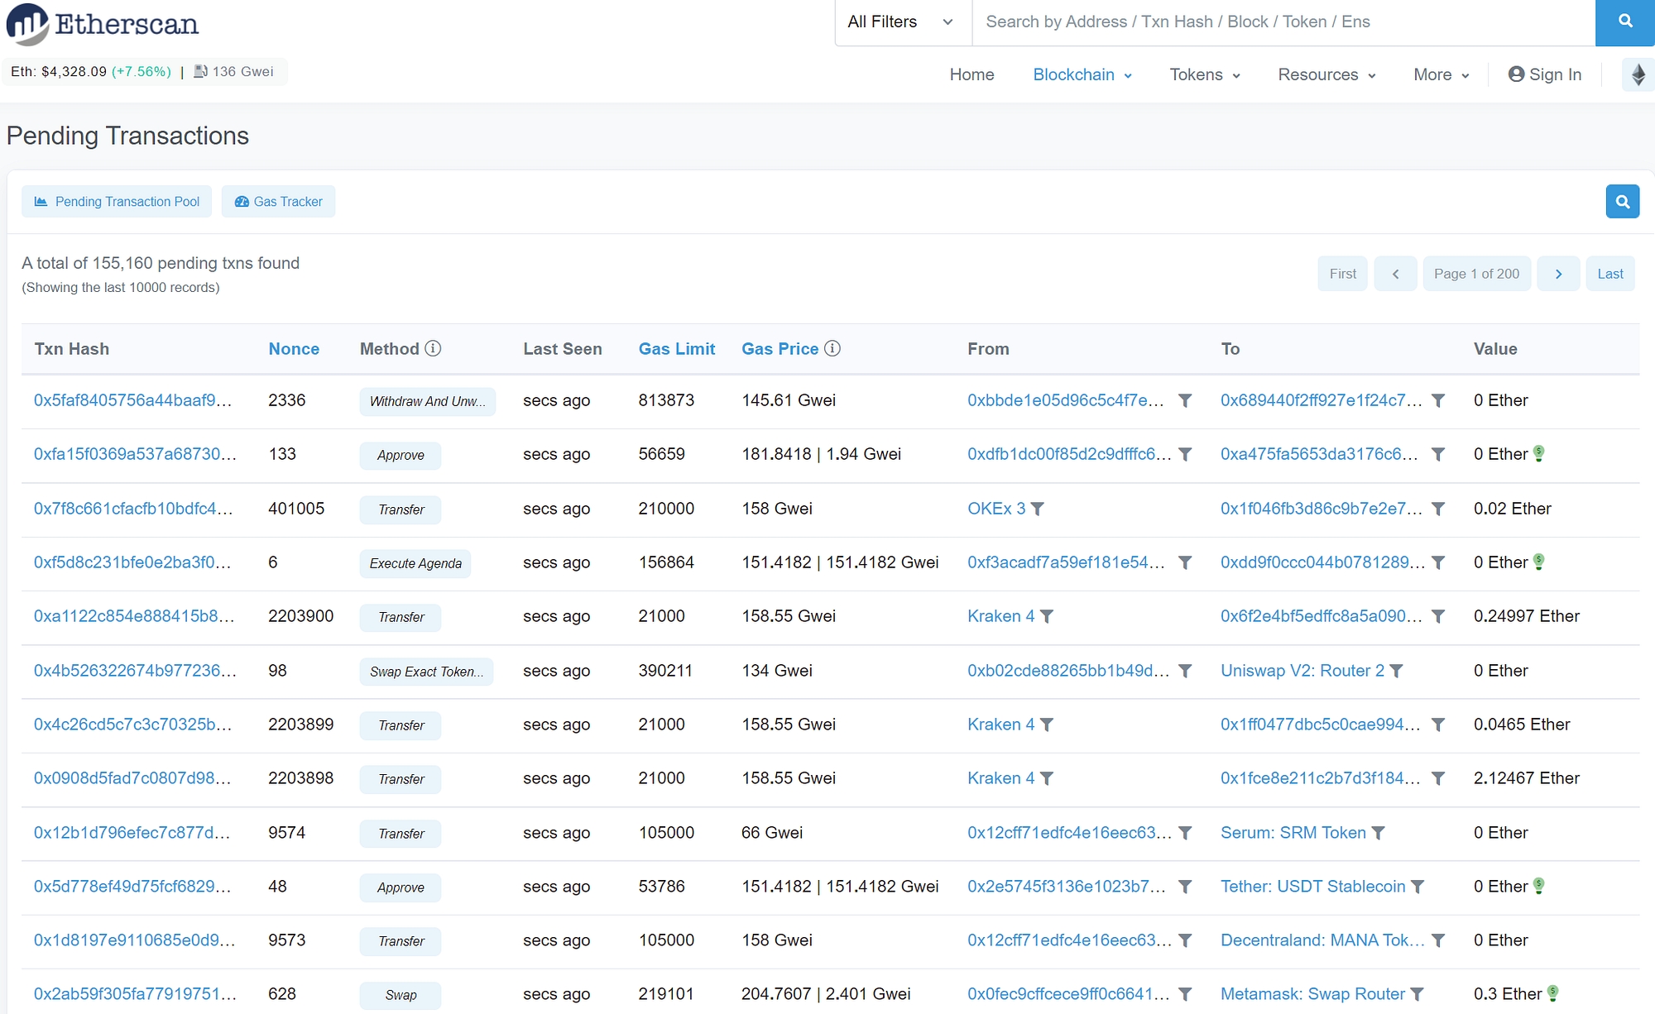Click green savings icon on Metamask Swap row
1655x1014 pixels.
click(1553, 992)
